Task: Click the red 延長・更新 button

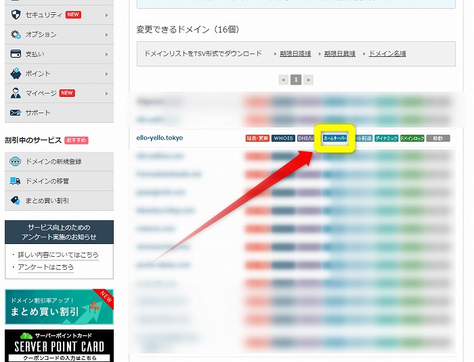Action: 257,138
